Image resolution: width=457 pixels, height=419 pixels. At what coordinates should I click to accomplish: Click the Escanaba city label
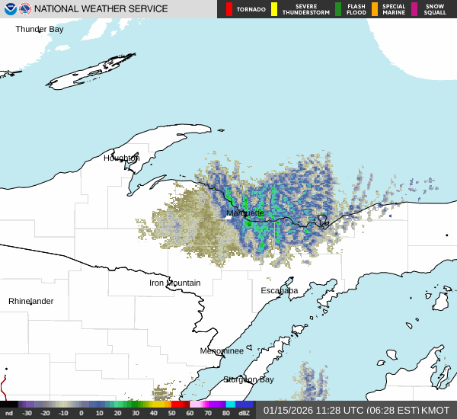[280, 290]
